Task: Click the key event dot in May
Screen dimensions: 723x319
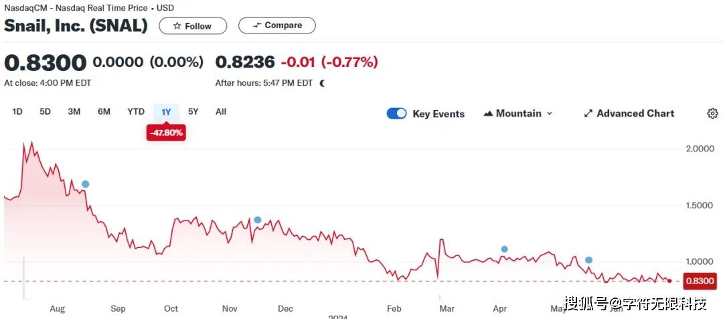Action: [x=589, y=260]
